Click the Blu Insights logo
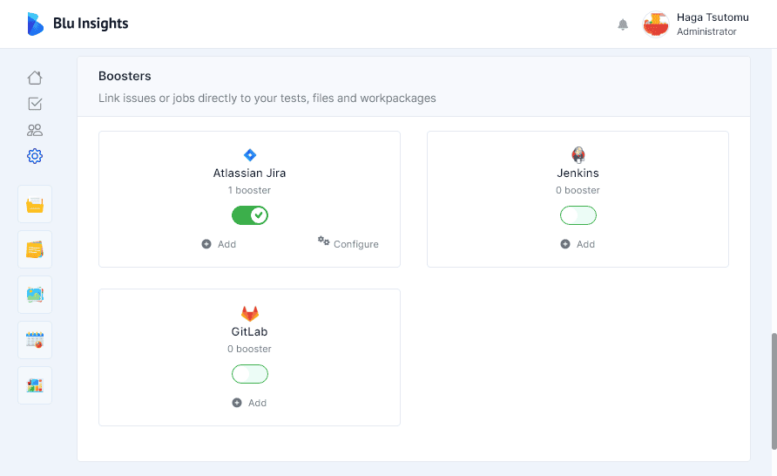This screenshot has width=777, height=476. pyautogui.click(x=35, y=24)
